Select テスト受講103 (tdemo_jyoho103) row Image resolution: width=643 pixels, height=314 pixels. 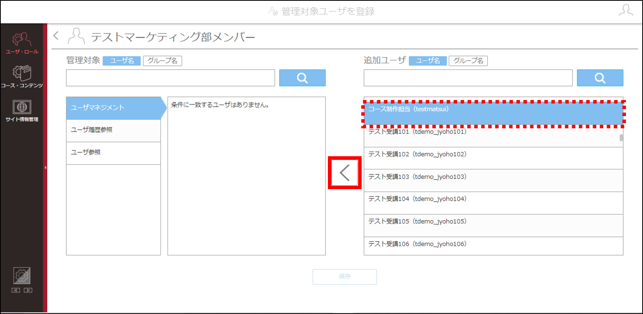click(x=493, y=181)
